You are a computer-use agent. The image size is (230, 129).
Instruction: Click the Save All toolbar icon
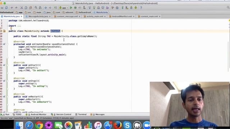pos(2,8)
